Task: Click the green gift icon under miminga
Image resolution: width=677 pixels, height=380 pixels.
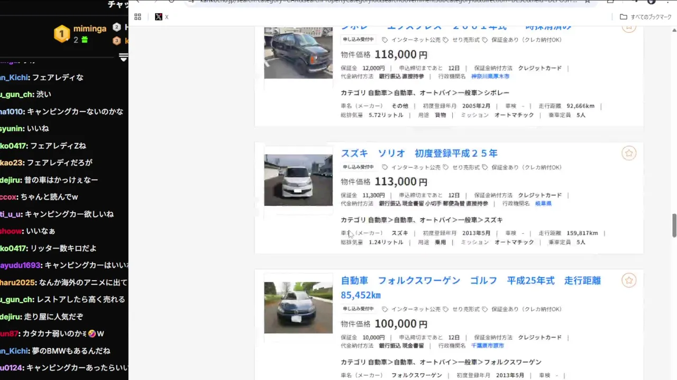Action: pos(84,40)
